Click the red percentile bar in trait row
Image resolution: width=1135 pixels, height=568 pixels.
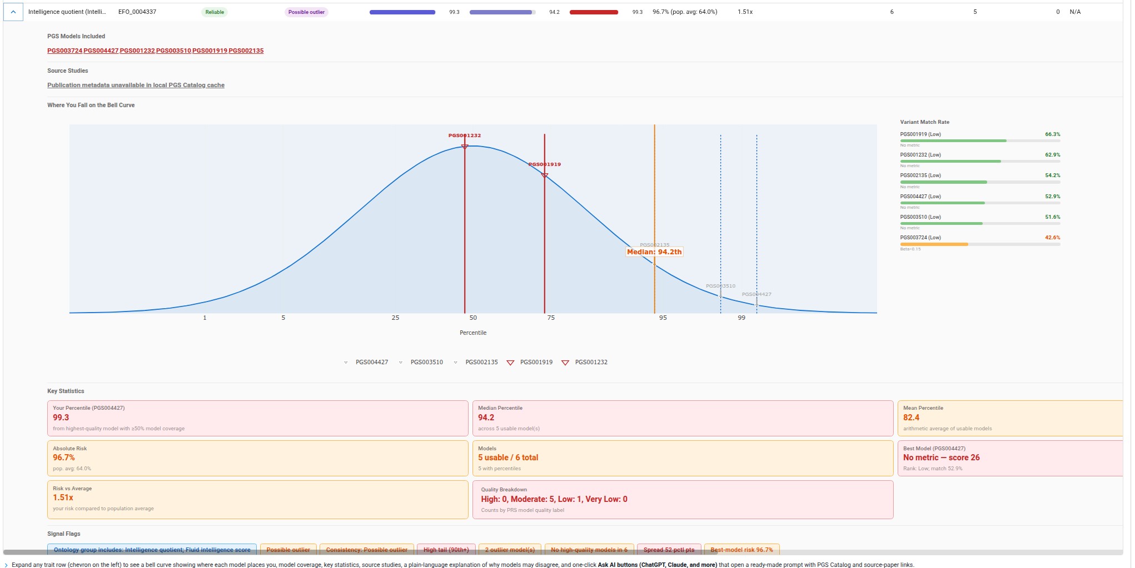pyautogui.click(x=594, y=12)
